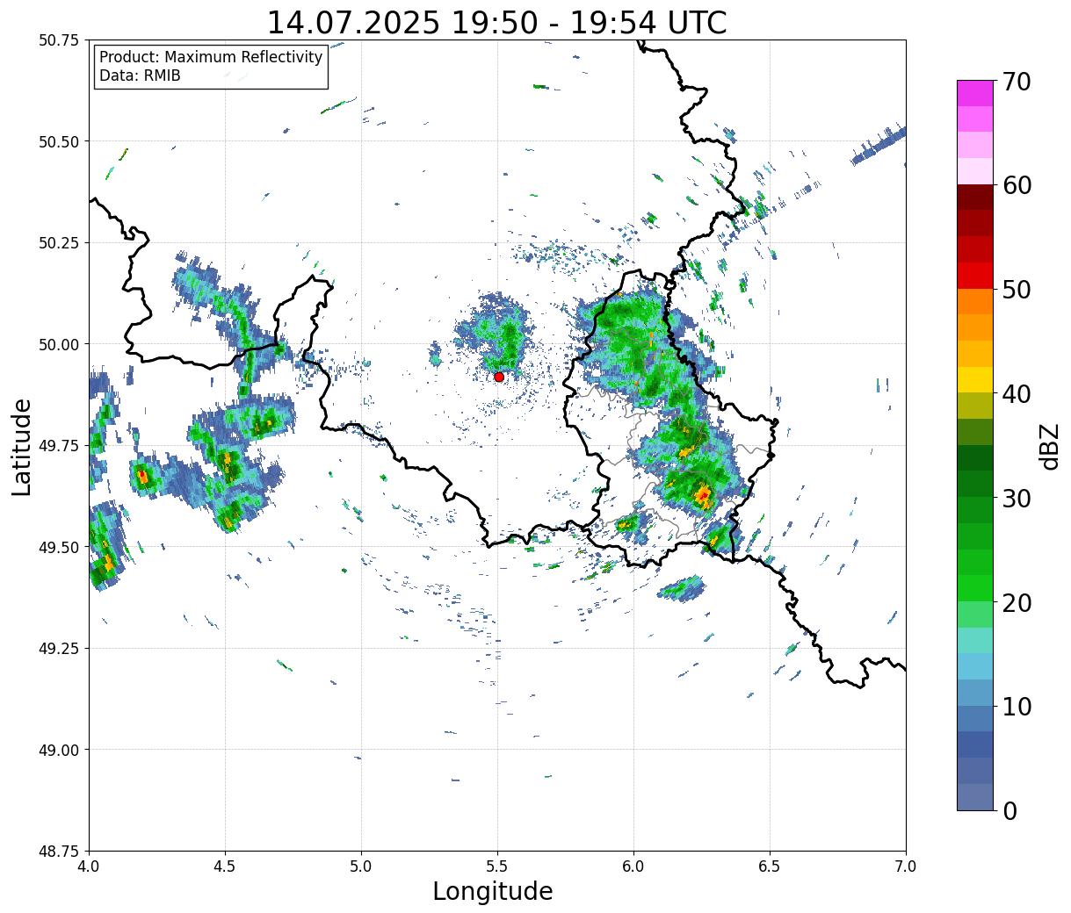This screenshot has width=1071, height=913.
Task: Click 'Product: Maximum Reflectivity' legend text
Action: coord(211,57)
